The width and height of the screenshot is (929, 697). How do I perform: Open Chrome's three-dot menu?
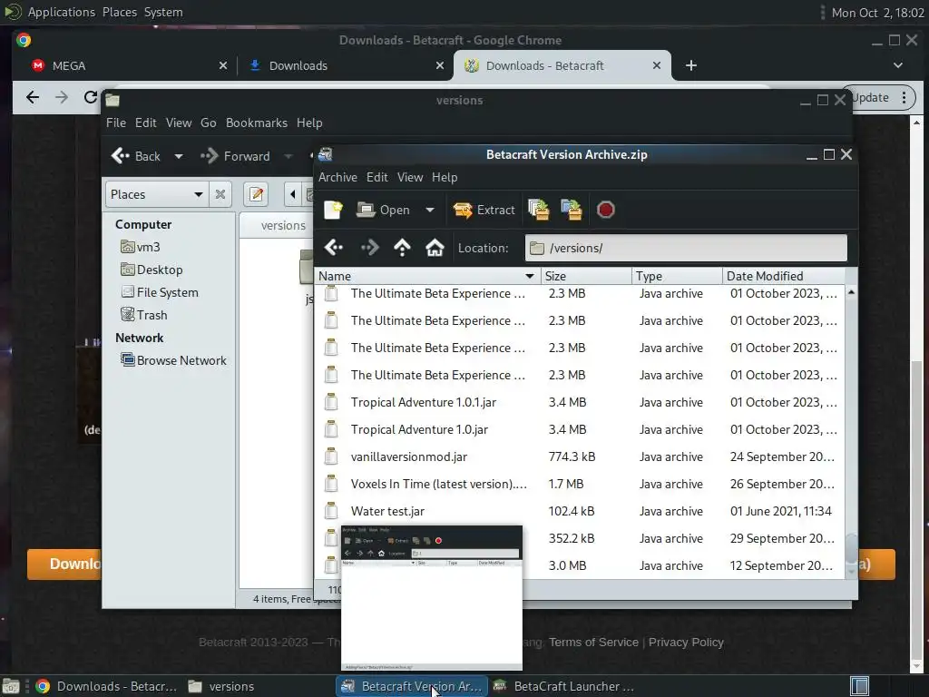point(905,97)
